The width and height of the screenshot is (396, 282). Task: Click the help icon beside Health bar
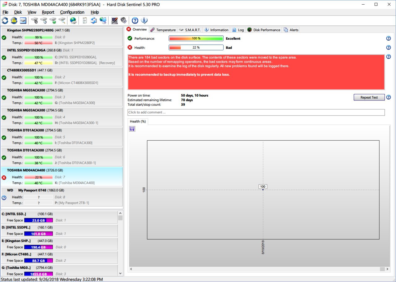(x=389, y=47)
